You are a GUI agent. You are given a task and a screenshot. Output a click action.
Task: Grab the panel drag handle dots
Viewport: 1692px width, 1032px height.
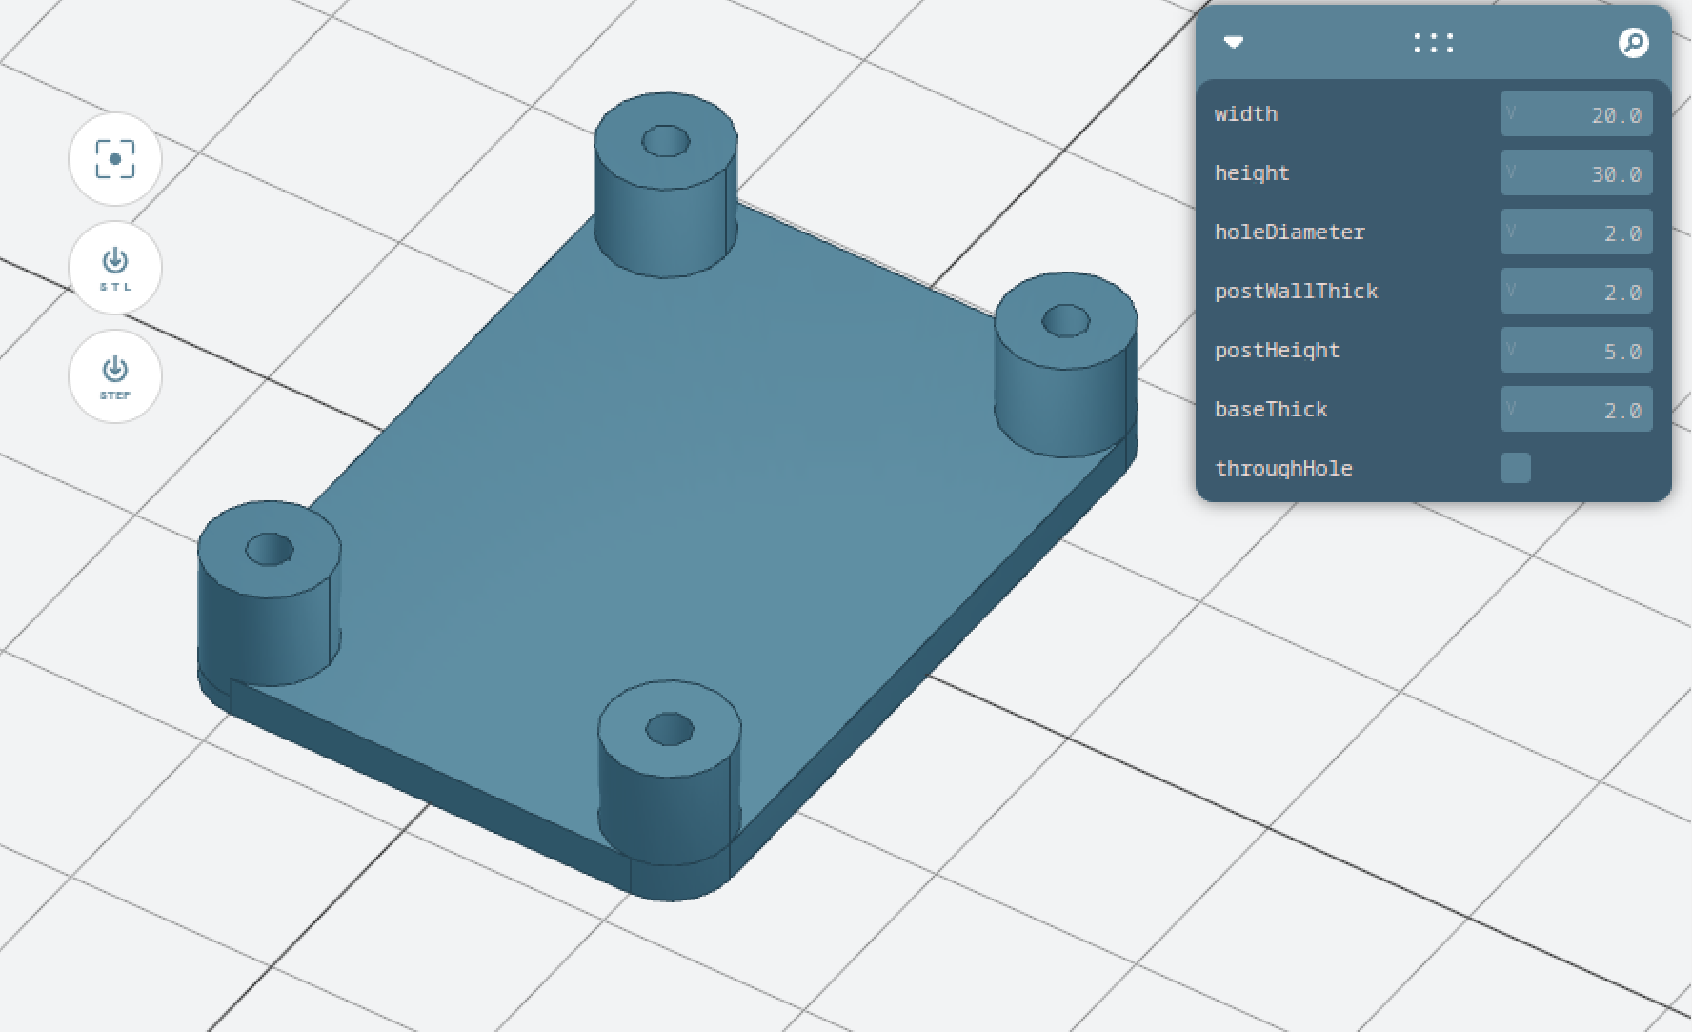pos(1434,43)
